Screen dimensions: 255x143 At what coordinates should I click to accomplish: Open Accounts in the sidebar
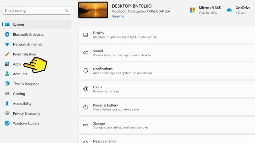coord(20,74)
